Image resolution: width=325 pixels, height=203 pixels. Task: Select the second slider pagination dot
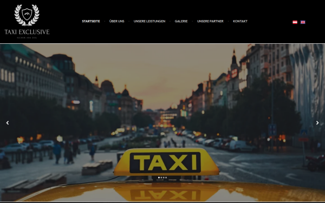[161, 178]
